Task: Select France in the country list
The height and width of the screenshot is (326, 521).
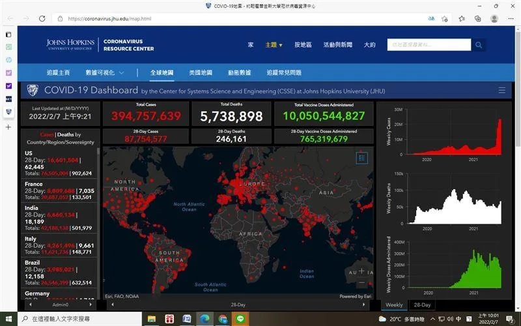Action: coord(59,190)
